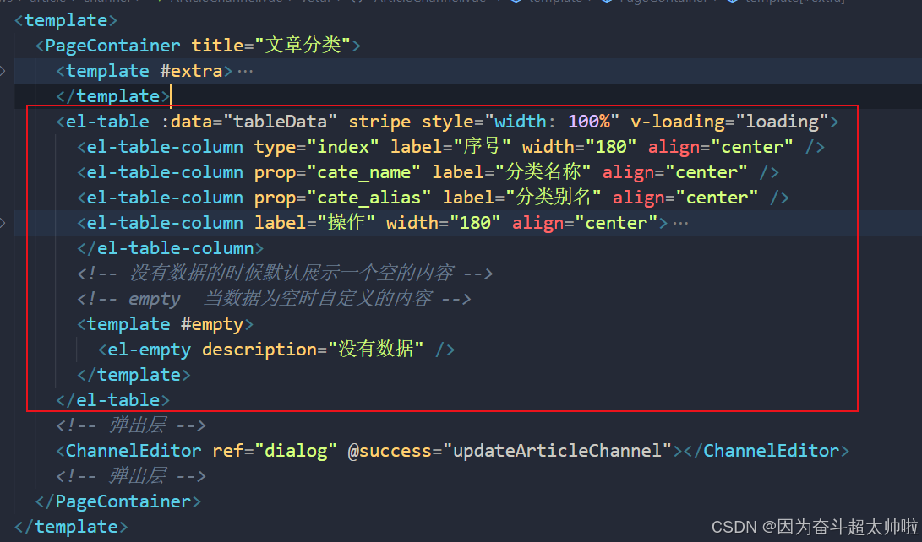Image resolution: width=922 pixels, height=542 pixels.
Task: Click the label "分类名称" text
Action: (x=543, y=172)
